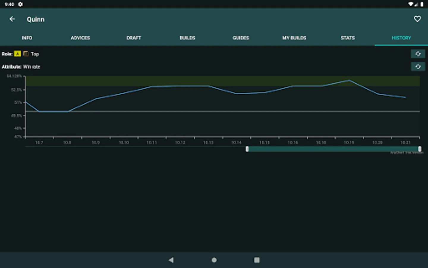Viewport: 428px width, 268px height.
Task: Go back using the header arrow
Action: pos(12,19)
